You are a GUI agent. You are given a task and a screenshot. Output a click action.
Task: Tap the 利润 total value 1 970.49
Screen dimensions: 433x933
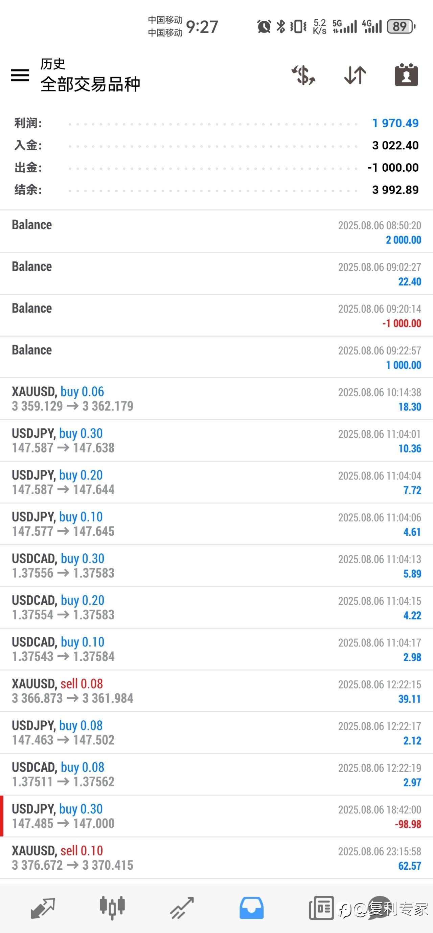coord(395,123)
